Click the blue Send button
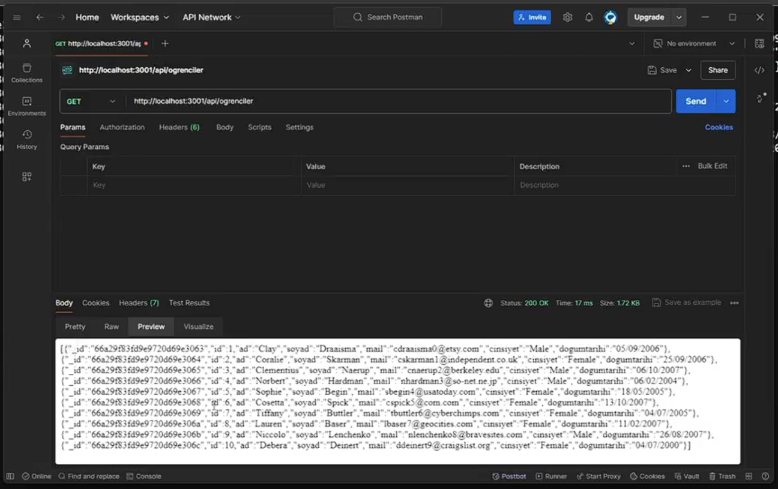 coord(696,101)
